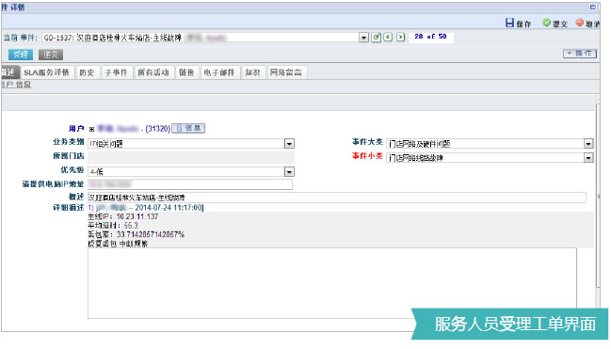
Task: Click the 概述 summary input field
Action: (337, 198)
